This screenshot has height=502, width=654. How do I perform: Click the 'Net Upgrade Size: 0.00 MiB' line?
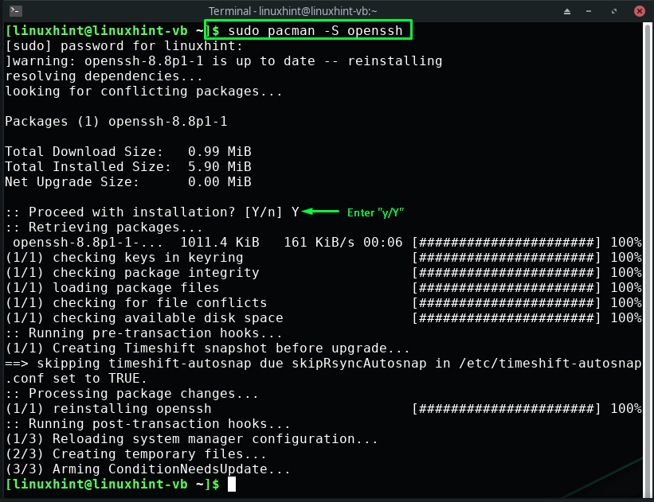(128, 182)
